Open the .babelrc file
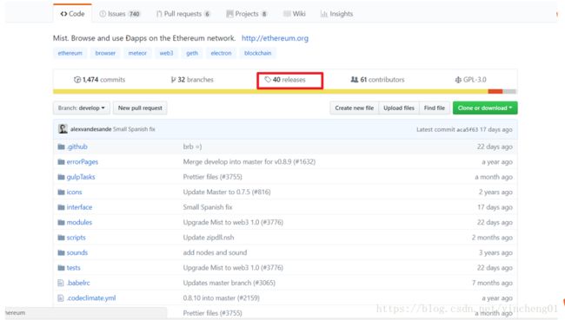 (x=78, y=283)
